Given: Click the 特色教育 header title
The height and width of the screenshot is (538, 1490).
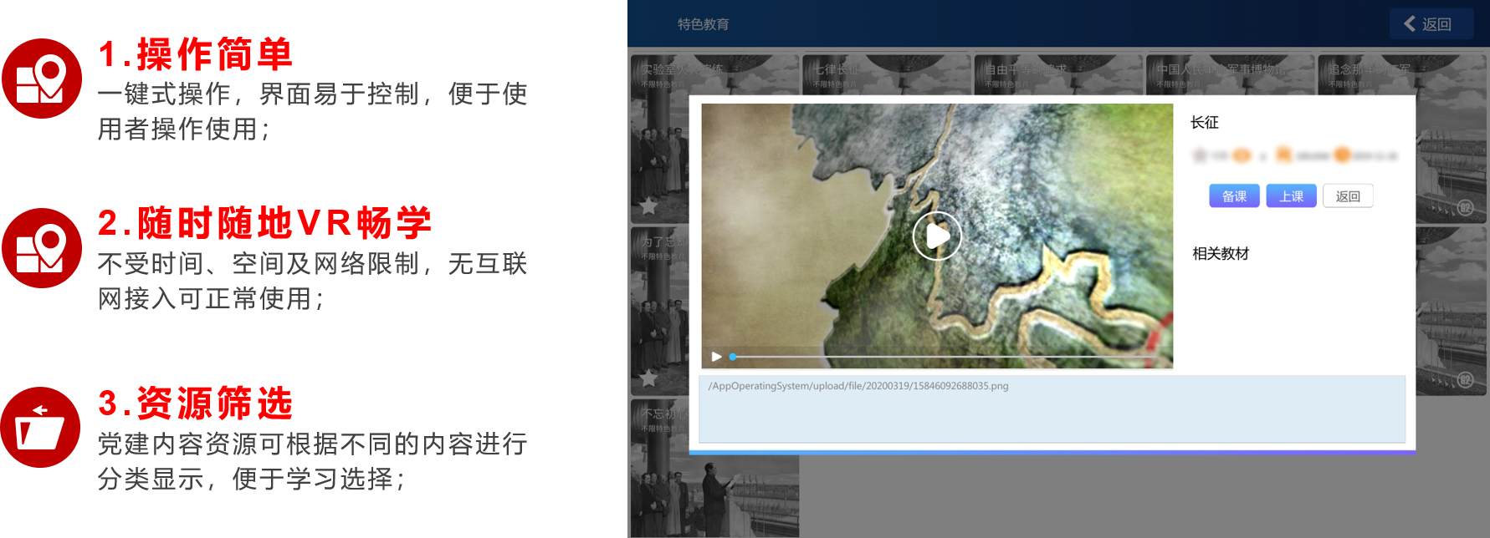Looking at the screenshot, I should [x=704, y=24].
